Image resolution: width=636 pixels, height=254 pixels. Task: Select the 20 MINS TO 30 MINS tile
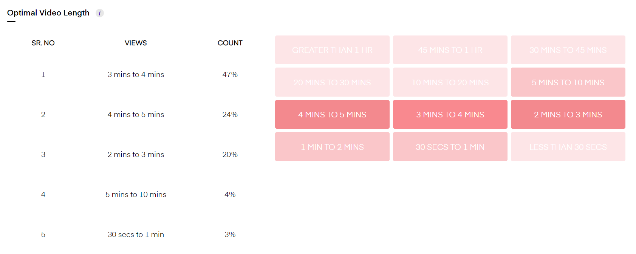click(332, 82)
